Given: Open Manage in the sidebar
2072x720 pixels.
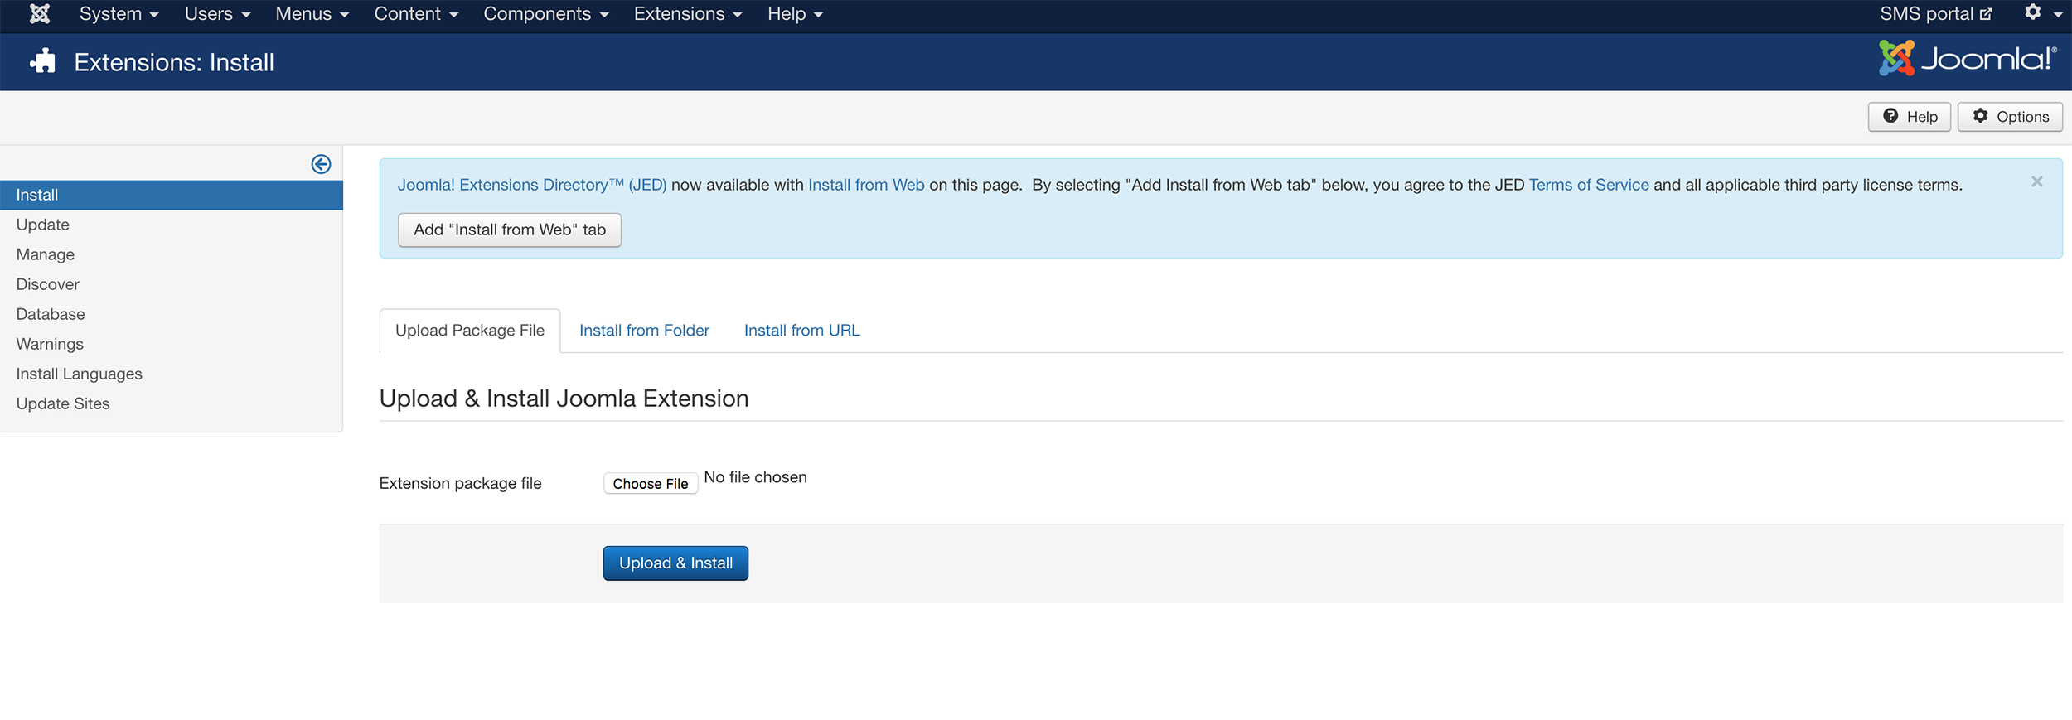Looking at the screenshot, I should 172,254.
